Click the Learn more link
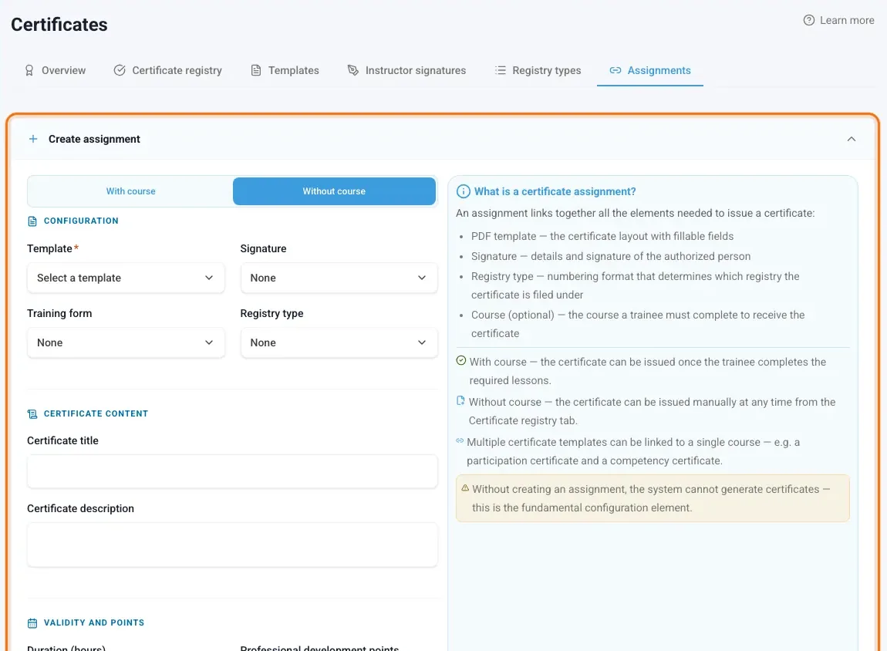This screenshot has height=651, width=887. coord(839,20)
